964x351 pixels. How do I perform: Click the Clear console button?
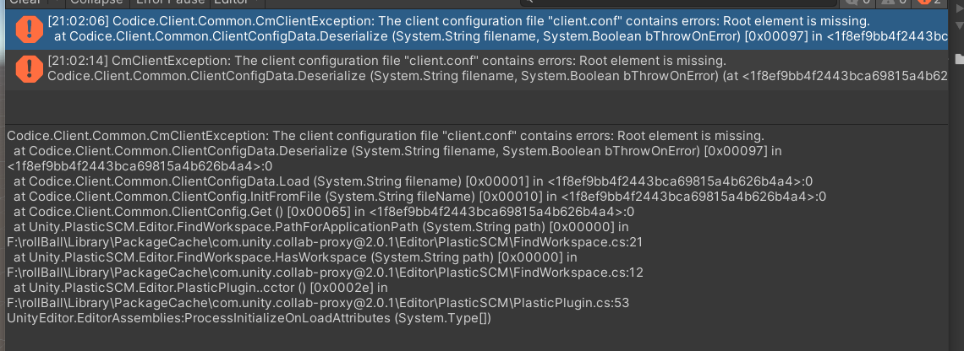[x=25, y=3]
